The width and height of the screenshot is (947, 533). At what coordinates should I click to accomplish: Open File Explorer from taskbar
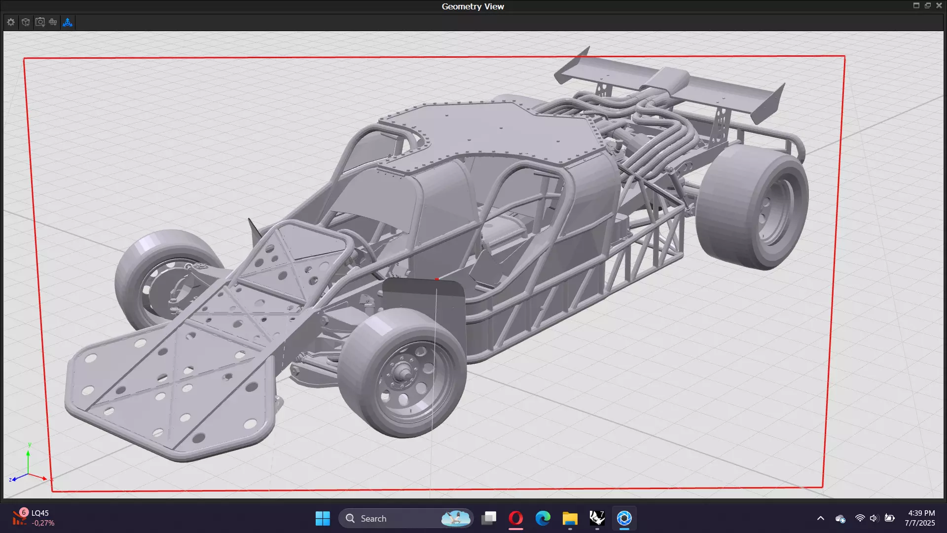coord(570,518)
